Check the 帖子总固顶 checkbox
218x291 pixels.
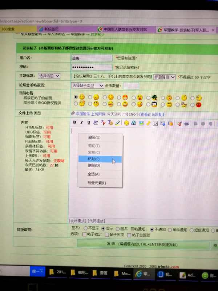(x=129, y=235)
